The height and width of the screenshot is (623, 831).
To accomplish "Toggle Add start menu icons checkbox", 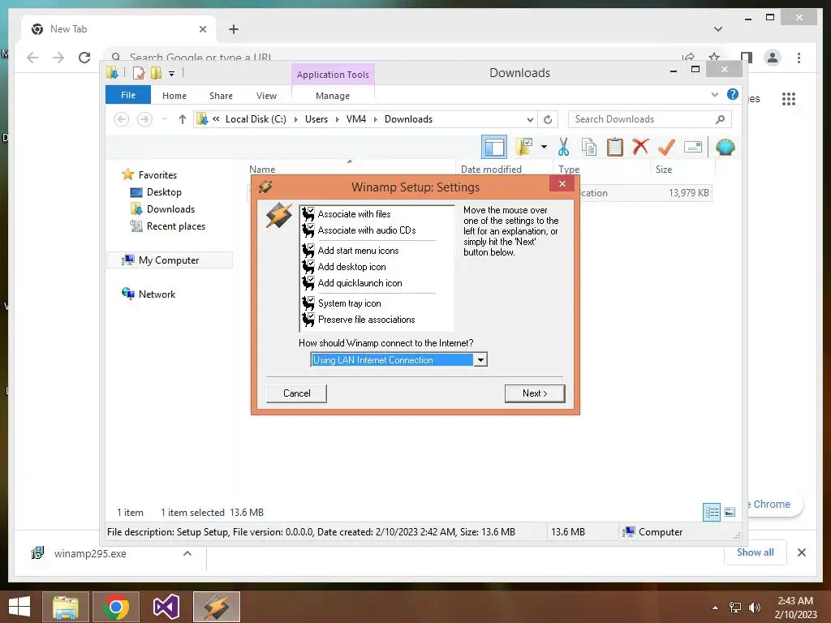I will tap(308, 251).
